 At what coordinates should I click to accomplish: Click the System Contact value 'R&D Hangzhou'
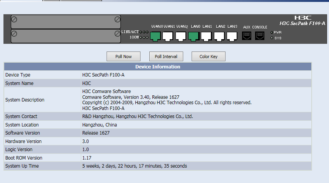137,116
